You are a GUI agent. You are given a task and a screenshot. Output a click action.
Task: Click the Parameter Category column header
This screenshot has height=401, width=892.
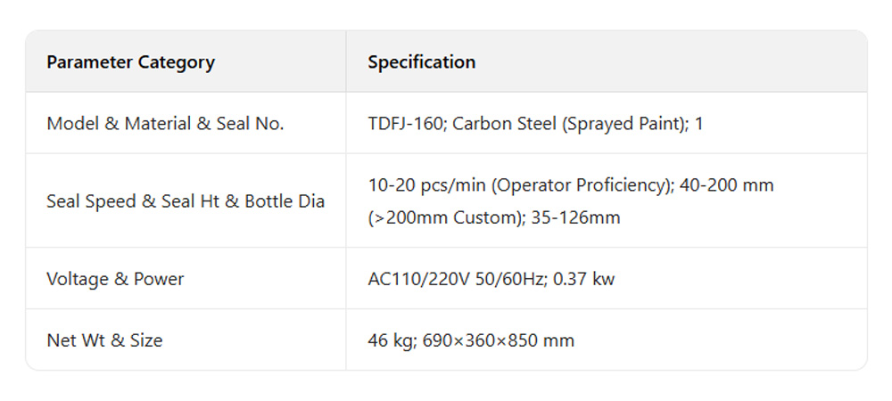130,62
